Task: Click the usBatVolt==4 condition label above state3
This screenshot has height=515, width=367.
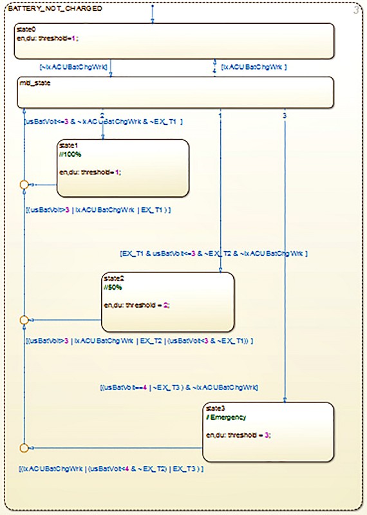Action: (179, 388)
